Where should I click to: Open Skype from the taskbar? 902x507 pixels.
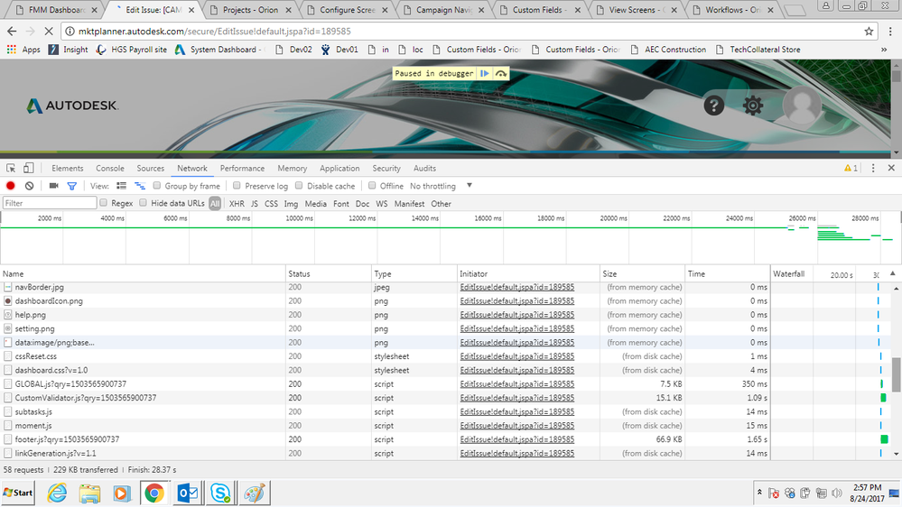pos(220,493)
